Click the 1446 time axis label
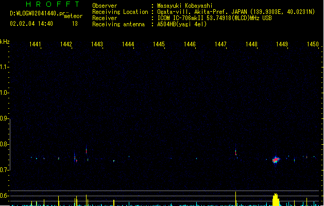The height and width of the screenshot is (206, 324). click(190, 44)
